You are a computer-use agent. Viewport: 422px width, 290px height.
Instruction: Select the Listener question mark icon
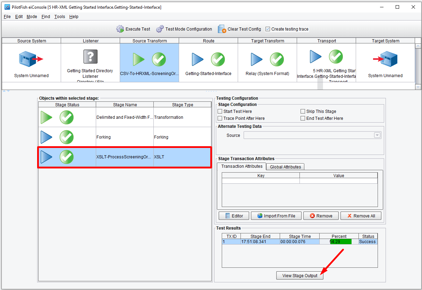(90, 57)
